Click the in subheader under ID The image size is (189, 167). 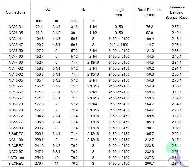coord(93,21)
